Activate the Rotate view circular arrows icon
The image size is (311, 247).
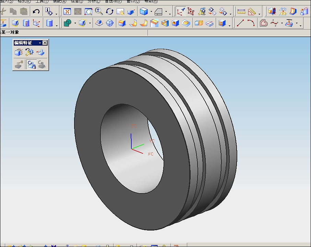pyautogui.click(x=109, y=12)
